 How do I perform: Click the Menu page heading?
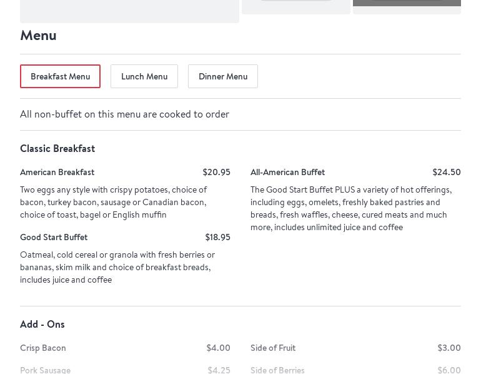coord(38,35)
